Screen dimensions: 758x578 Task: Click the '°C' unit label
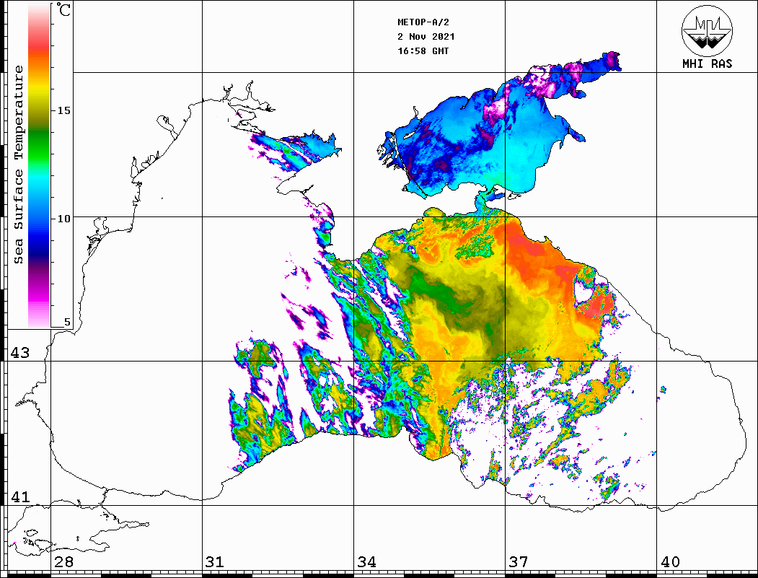pyautogui.click(x=63, y=9)
